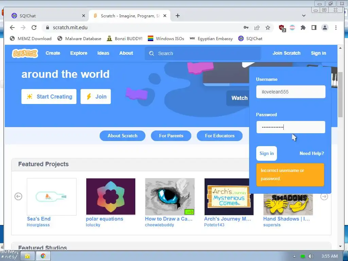Screen dimensions: 348x261
Task: Go back with the browser back arrow
Action: [x=12, y=28]
